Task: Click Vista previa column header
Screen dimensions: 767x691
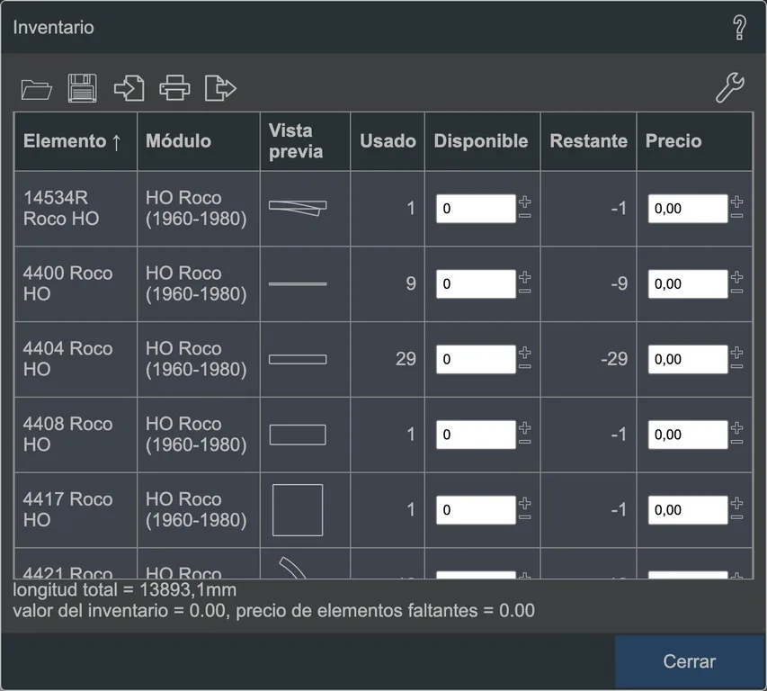Action: coord(305,141)
